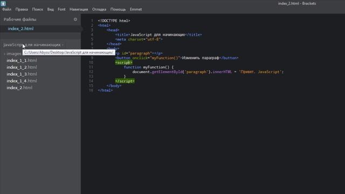Open index_1_4.html in file tree
The image size is (345, 194).
point(22,81)
